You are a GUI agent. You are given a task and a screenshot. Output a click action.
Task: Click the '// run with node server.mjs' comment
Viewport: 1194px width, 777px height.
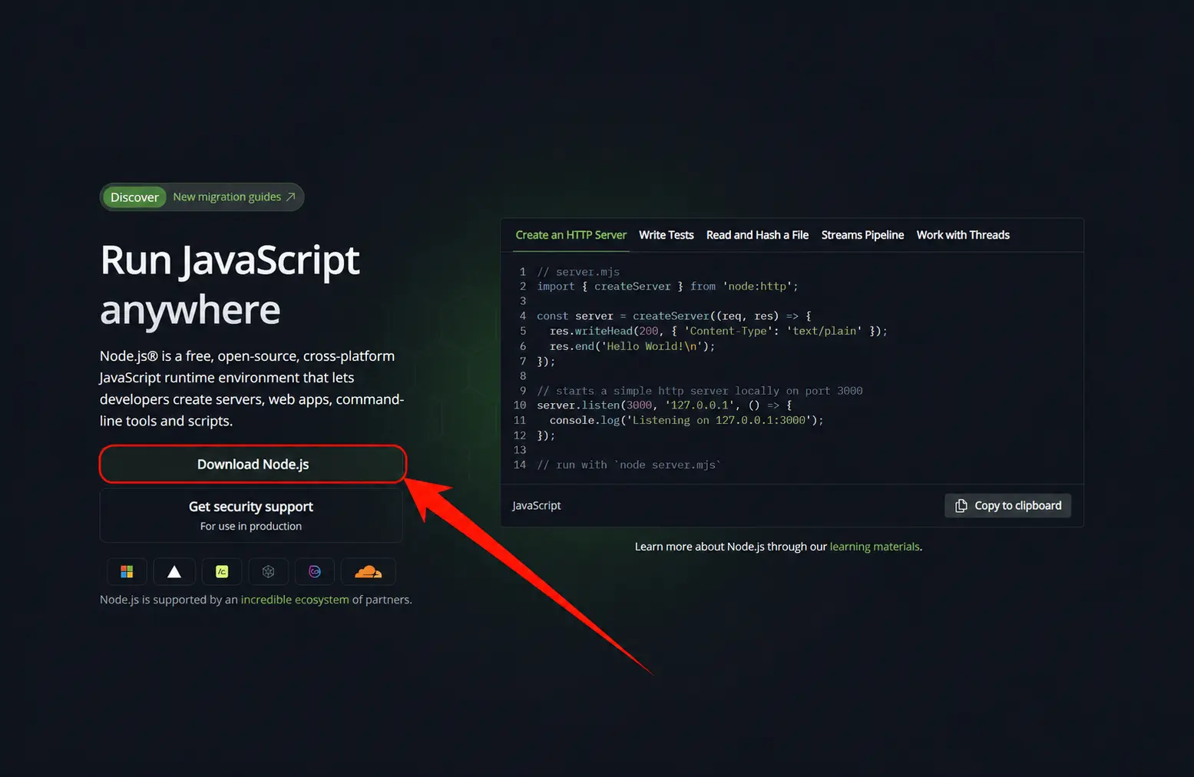629,465
